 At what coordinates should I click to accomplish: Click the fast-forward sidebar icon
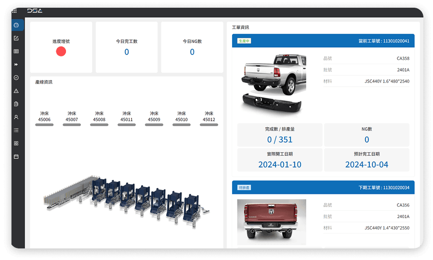(x=16, y=65)
